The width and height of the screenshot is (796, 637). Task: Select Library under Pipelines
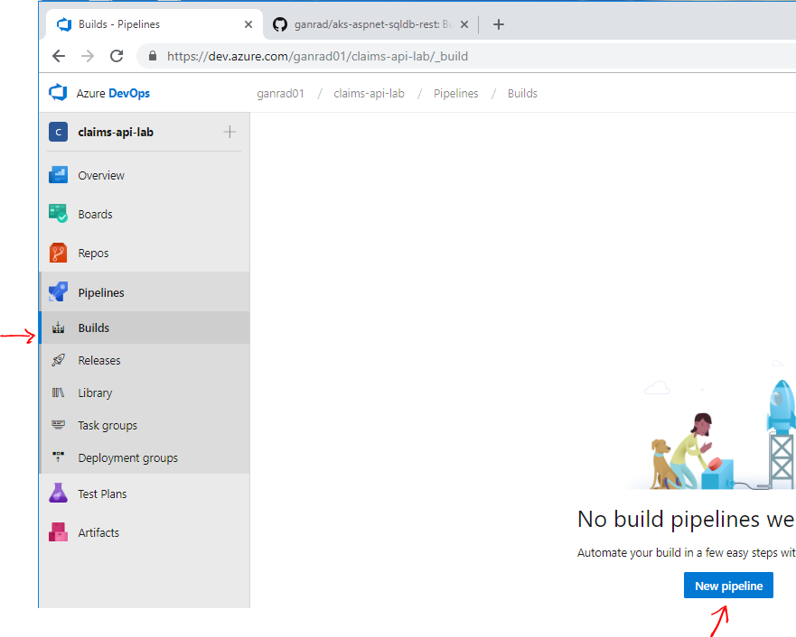145,392
